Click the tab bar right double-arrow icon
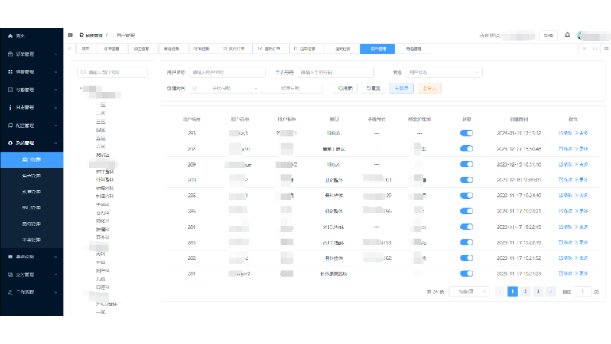Screen dimensions: 611x344 tap(583, 49)
